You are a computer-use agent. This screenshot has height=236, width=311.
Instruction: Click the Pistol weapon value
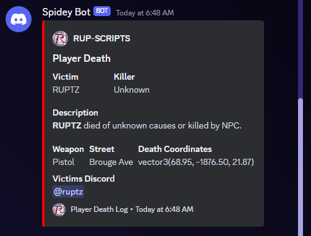(x=64, y=162)
